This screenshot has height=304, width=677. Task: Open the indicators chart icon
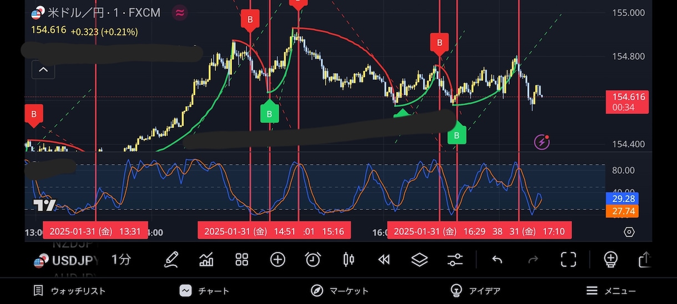coord(206,259)
